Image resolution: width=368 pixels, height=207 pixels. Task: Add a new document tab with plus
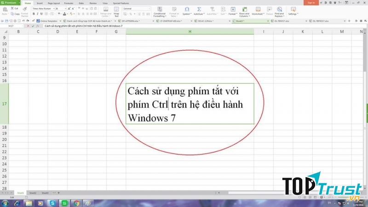pos(349,21)
